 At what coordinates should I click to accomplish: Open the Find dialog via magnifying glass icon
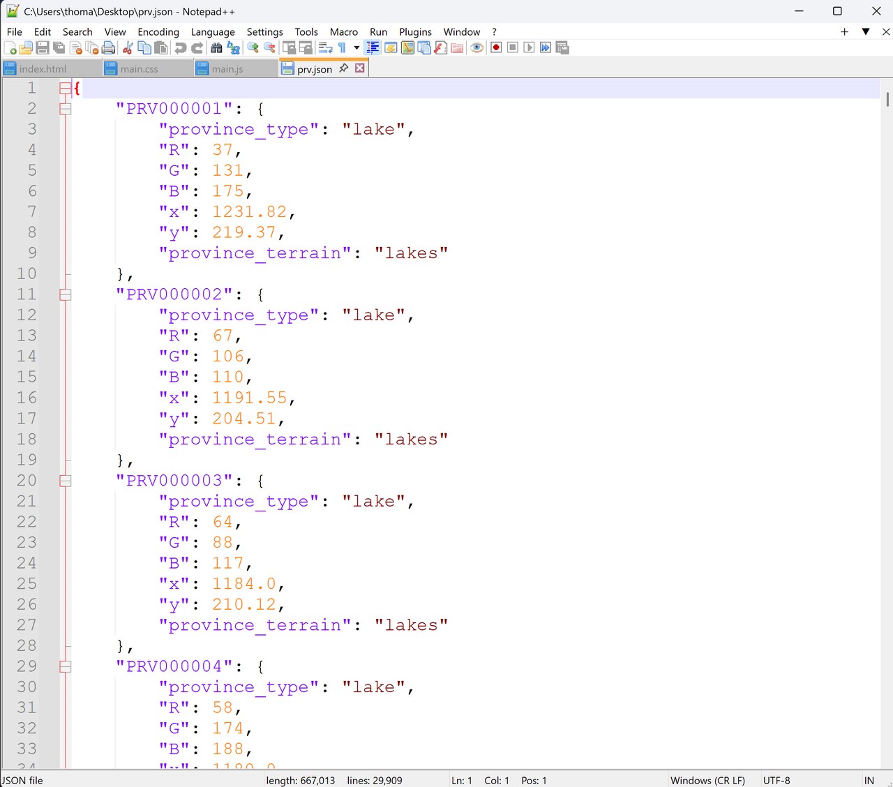[x=216, y=47]
